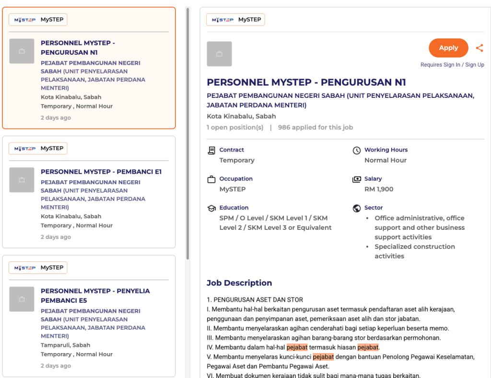Click the Sector globe icon
The image size is (491, 378).
pos(356,208)
